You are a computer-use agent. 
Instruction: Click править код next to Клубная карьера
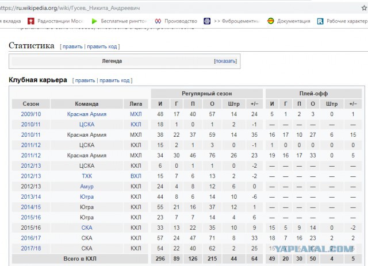[114, 80]
